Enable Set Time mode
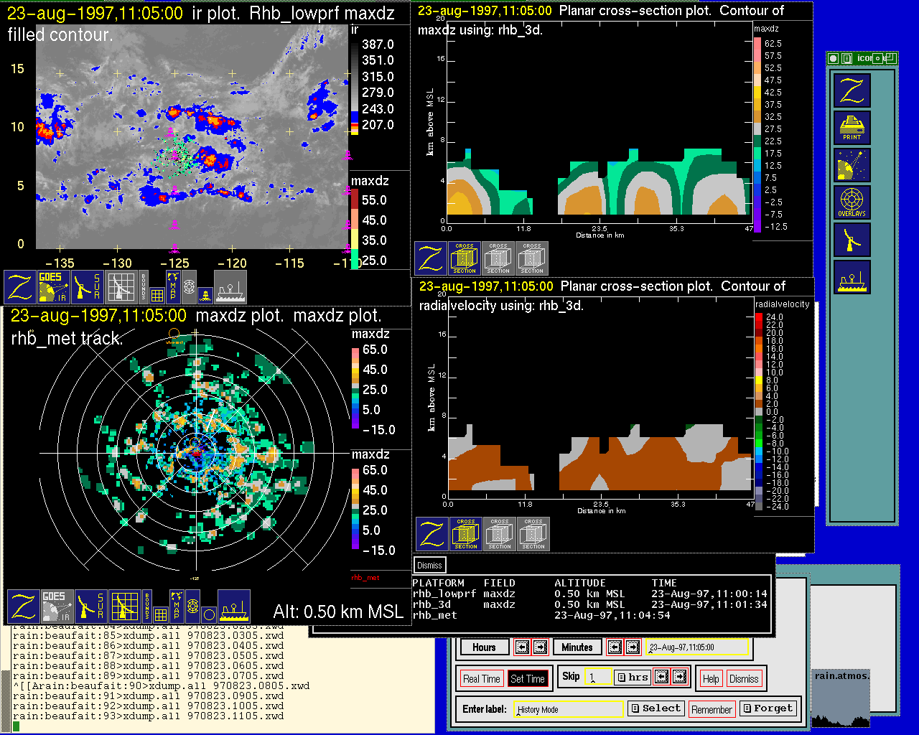Image resolution: width=919 pixels, height=735 pixels. pos(527,678)
